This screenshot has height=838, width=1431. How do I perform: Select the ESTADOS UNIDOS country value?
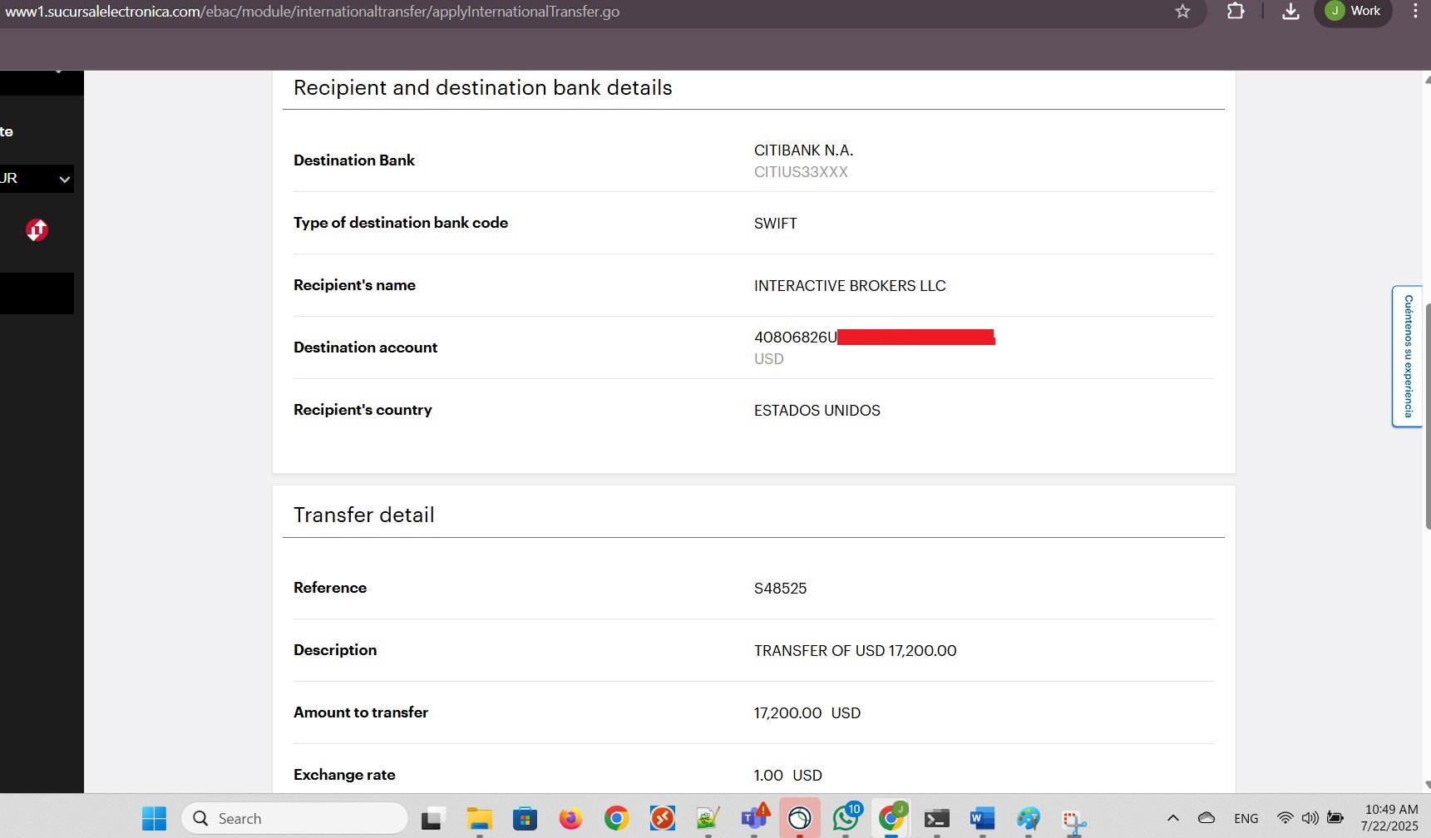817,411
